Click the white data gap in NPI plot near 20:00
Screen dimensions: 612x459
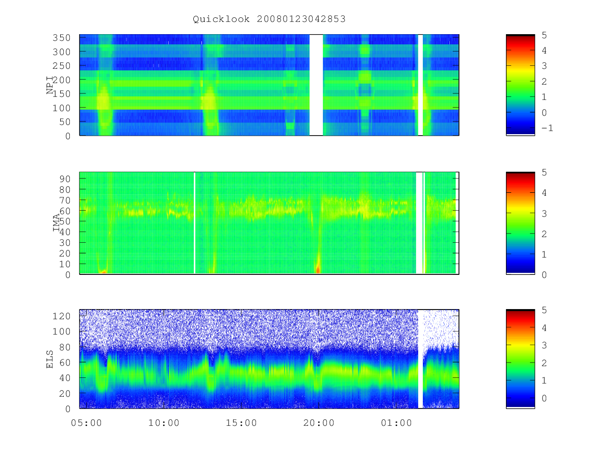[316, 85]
